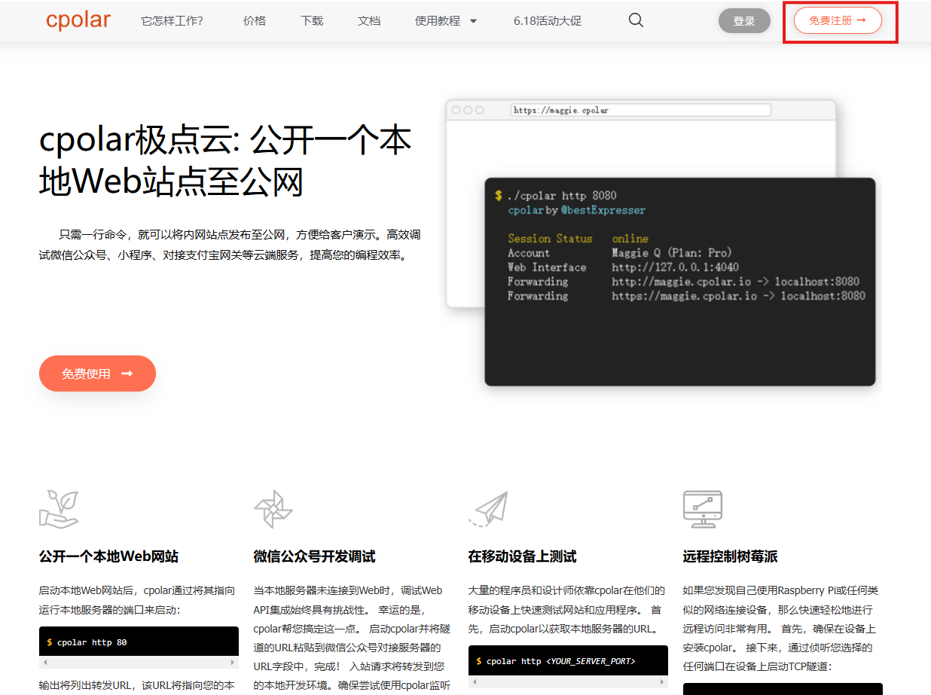Click the 'Session Status' line in terminal image
The image size is (931, 695).
[578, 239]
